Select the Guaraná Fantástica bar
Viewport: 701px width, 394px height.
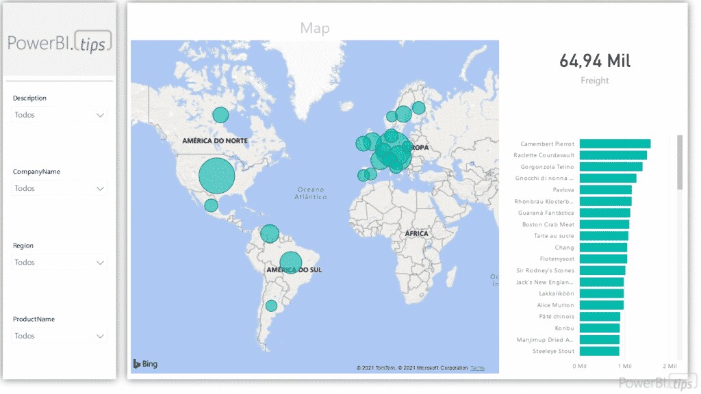[605, 213]
